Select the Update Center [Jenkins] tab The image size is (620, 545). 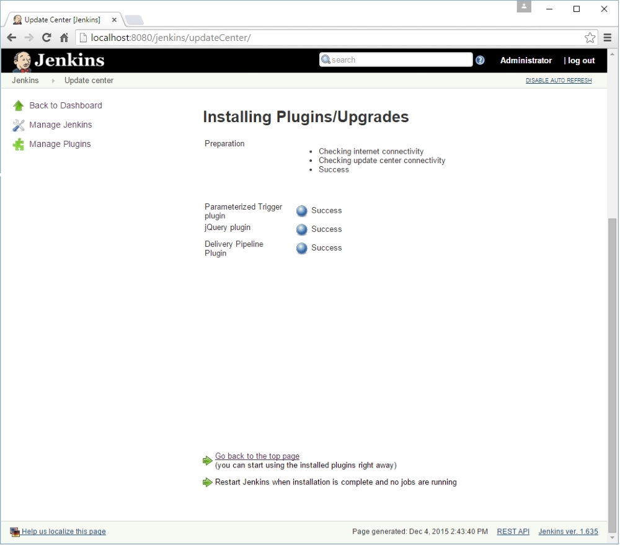[x=63, y=20]
